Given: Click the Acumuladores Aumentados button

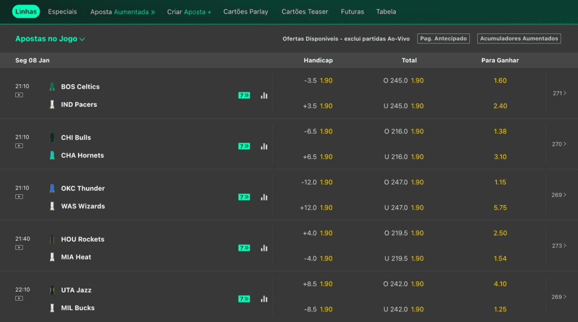Looking at the screenshot, I should (x=519, y=38).
